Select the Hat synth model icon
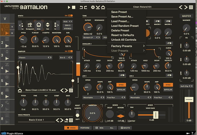Screen dimensions: 197x135 48,26
